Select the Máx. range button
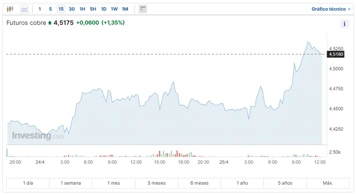The height and width of the screenshot is (194, 356). [x=328, y=183]
